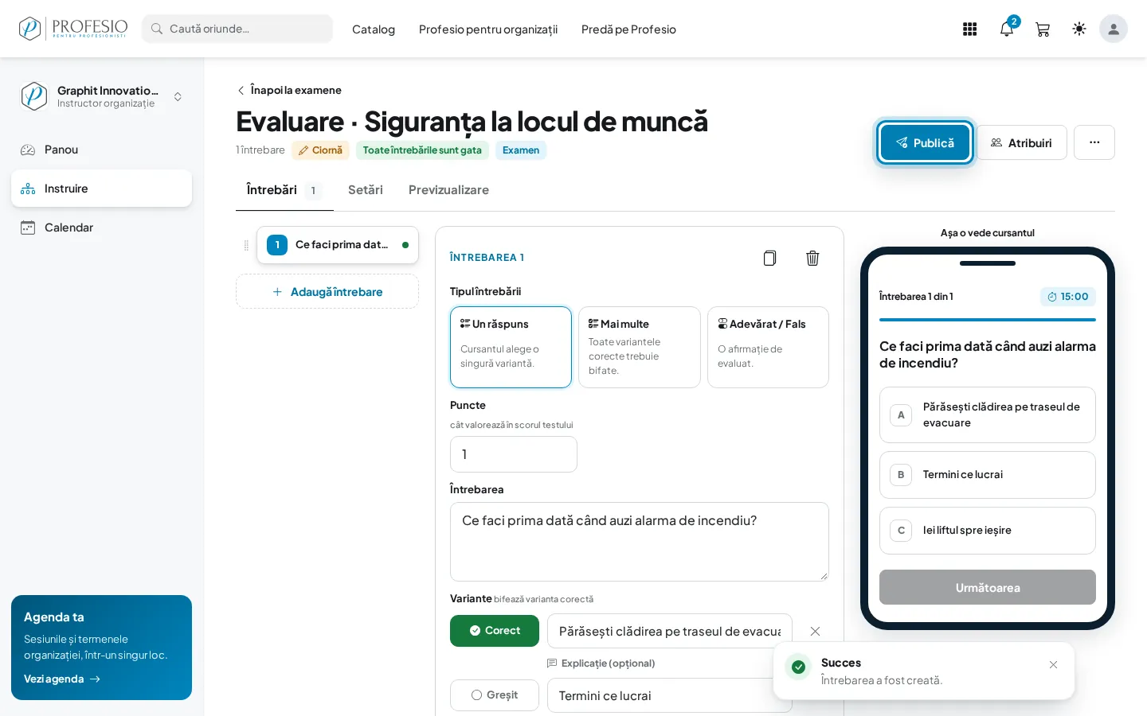Select the Un răspuns question type
Screen dimensions: 1147x716
click(x=511, y=347)
